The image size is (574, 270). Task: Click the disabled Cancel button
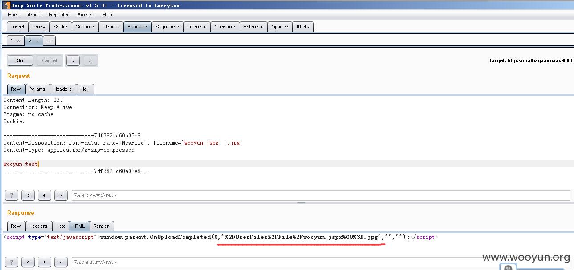[49, 60]
